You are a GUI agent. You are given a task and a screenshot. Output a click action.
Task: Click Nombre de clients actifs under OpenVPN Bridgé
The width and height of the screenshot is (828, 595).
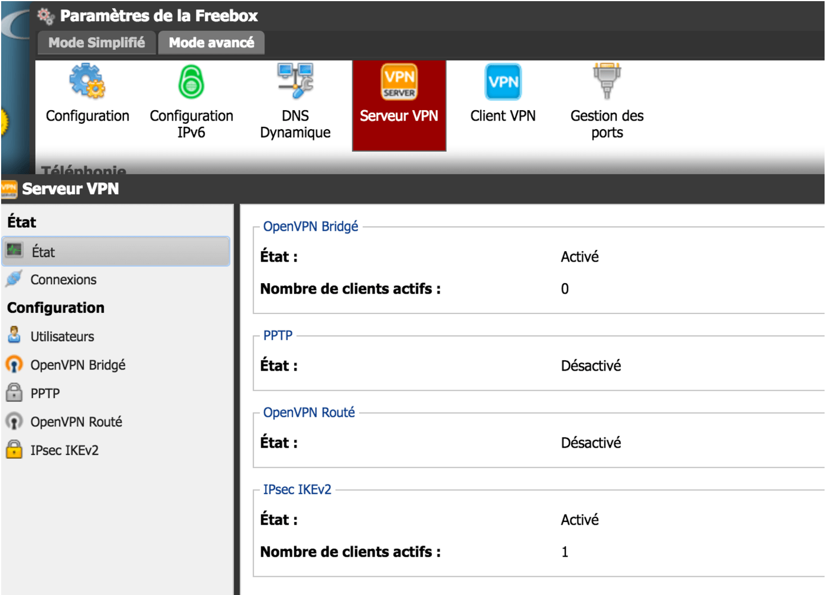tap(350, 289)
